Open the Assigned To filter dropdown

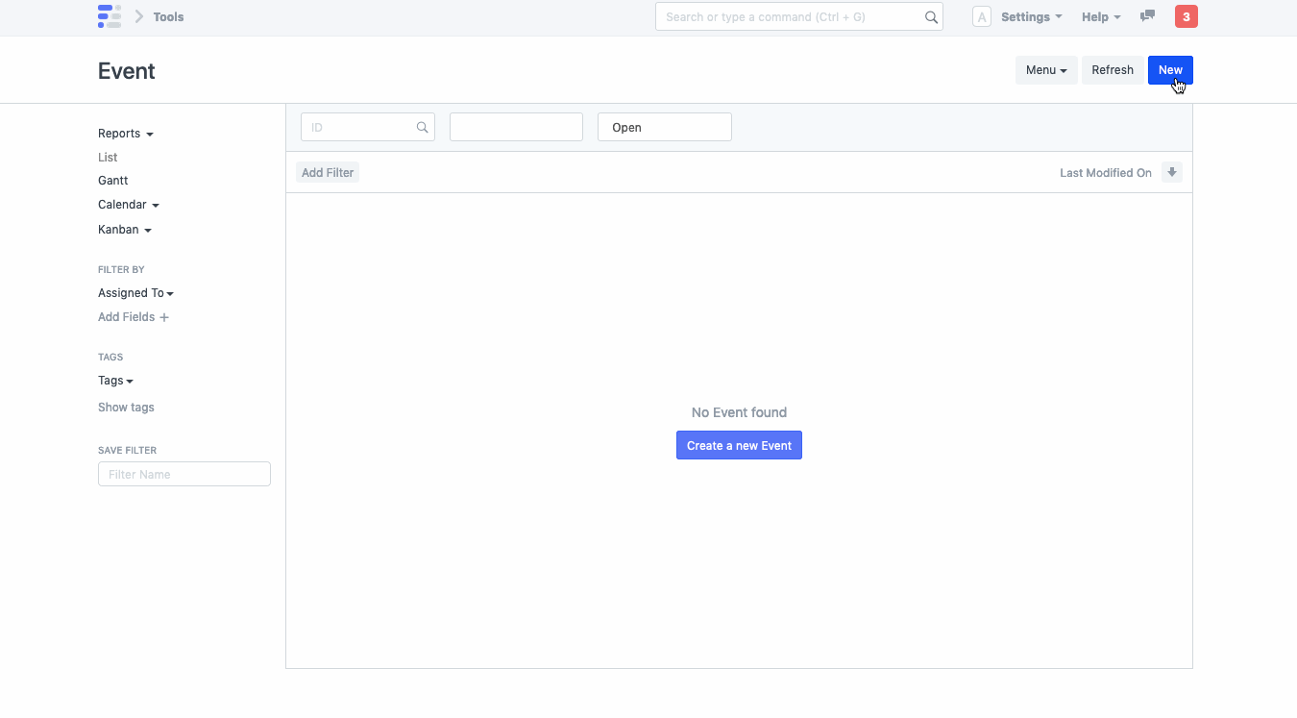coord(135,292)
